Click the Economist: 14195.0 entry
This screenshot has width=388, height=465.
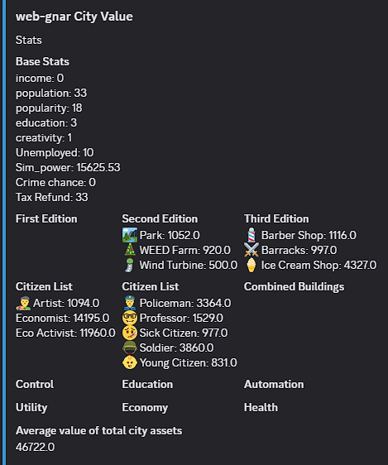click(x=63, y=318)
